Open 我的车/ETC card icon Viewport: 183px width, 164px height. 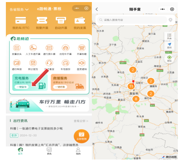[21, 20]
